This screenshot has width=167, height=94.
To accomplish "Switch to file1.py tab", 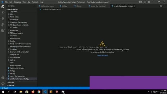I will (64, 6).
